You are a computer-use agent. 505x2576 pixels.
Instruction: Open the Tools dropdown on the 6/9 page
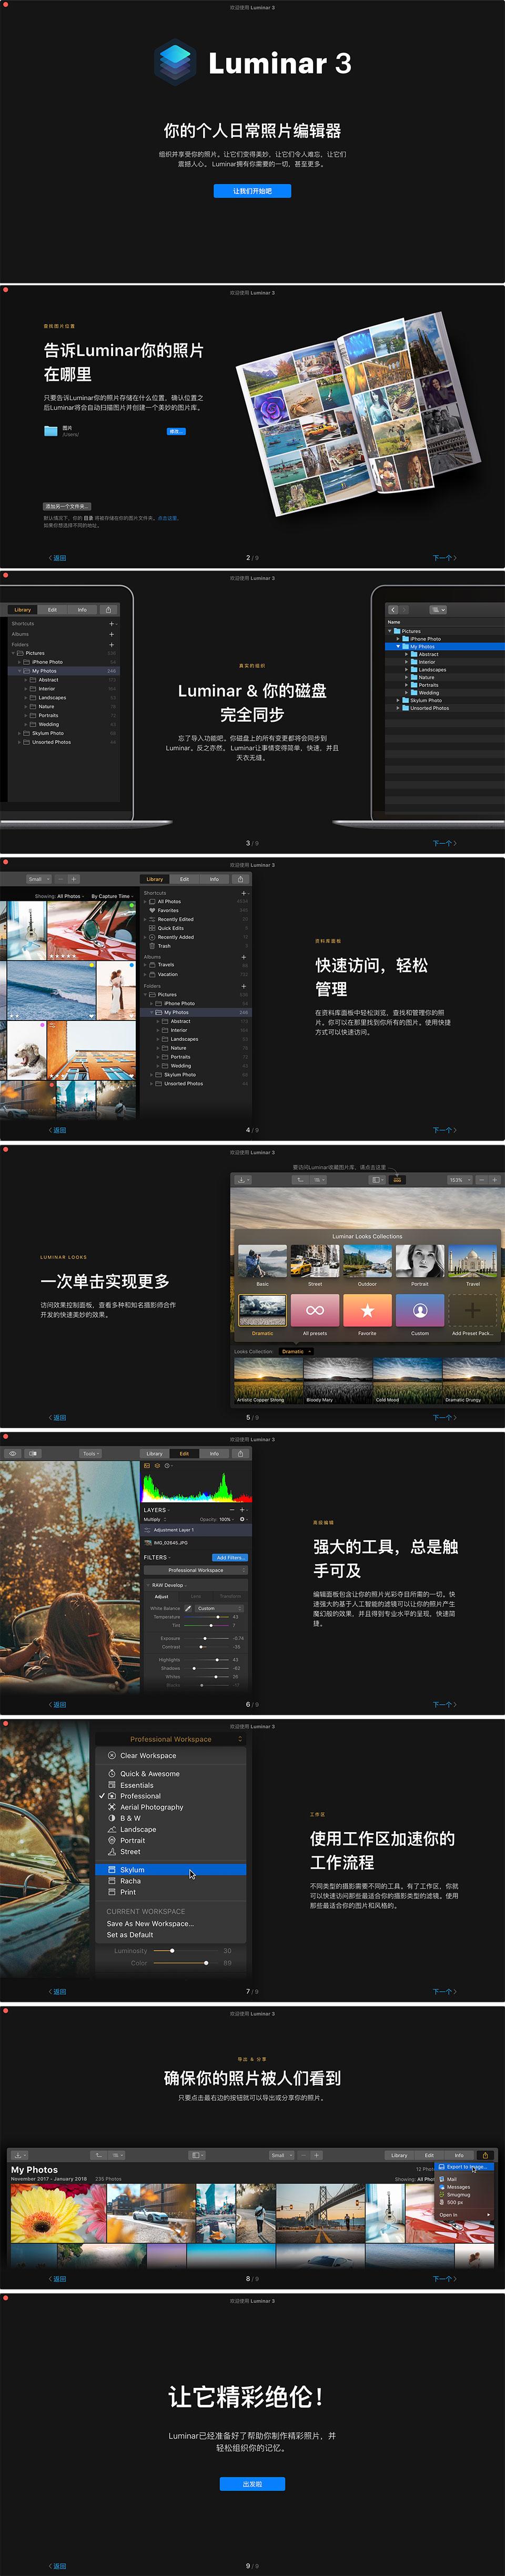coord(91,1453)
